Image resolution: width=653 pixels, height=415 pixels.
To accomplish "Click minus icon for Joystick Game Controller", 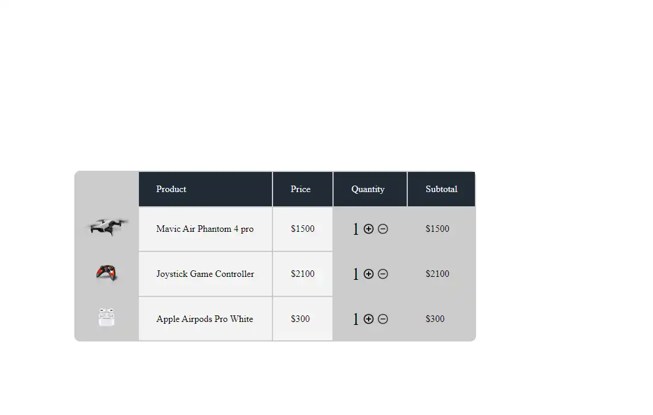I will coord(383,274).
